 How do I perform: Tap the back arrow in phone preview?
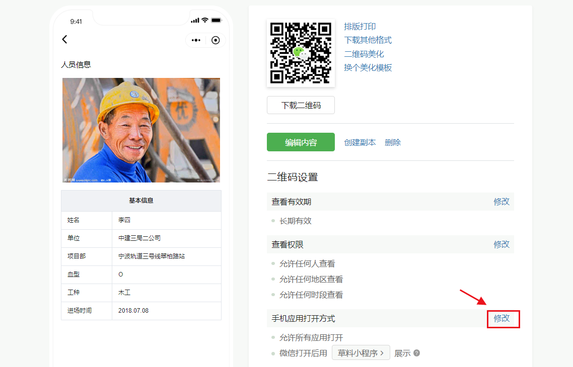click(x=64, y=39)
